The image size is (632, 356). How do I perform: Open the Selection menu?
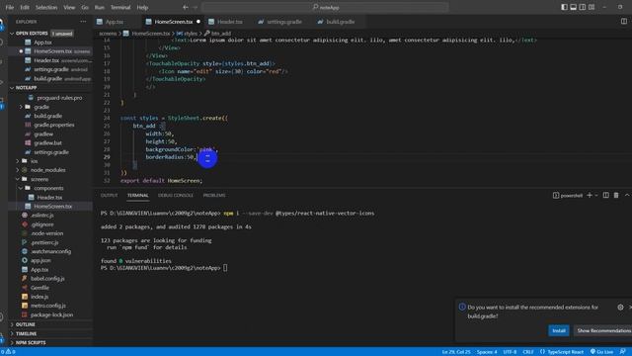coord(46,7)
